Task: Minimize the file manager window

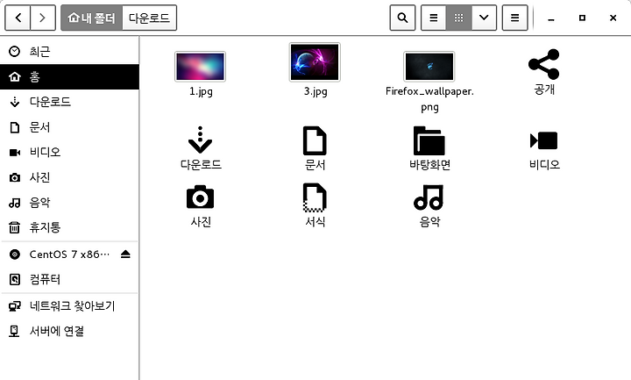Action: coord(551,18)
